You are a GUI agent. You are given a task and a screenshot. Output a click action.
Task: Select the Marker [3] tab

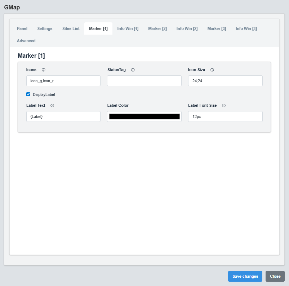pyautogui.click(x=217, y=28)
